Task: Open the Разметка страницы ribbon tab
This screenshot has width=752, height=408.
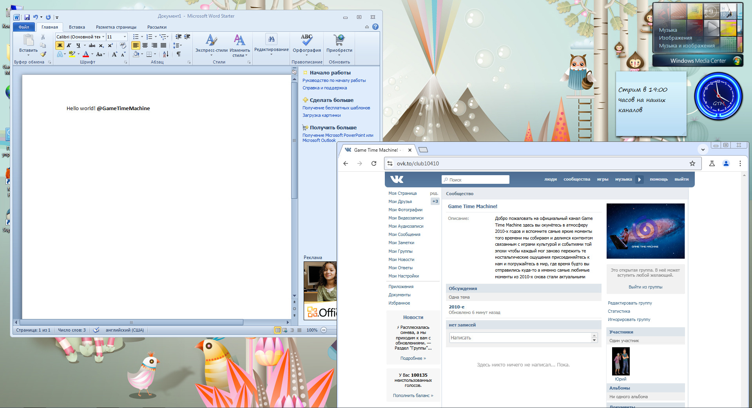Action: point(116,27)
